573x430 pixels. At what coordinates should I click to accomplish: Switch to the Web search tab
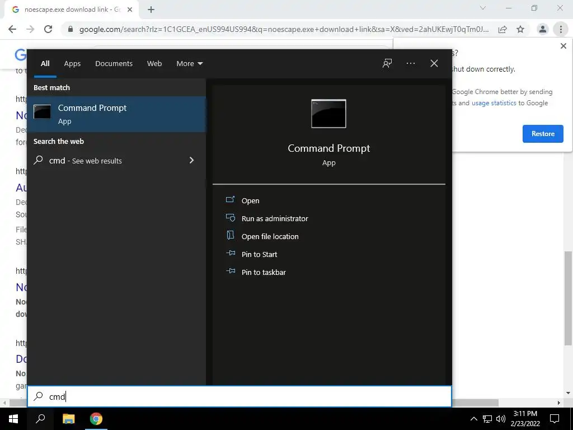click(154, 64)
